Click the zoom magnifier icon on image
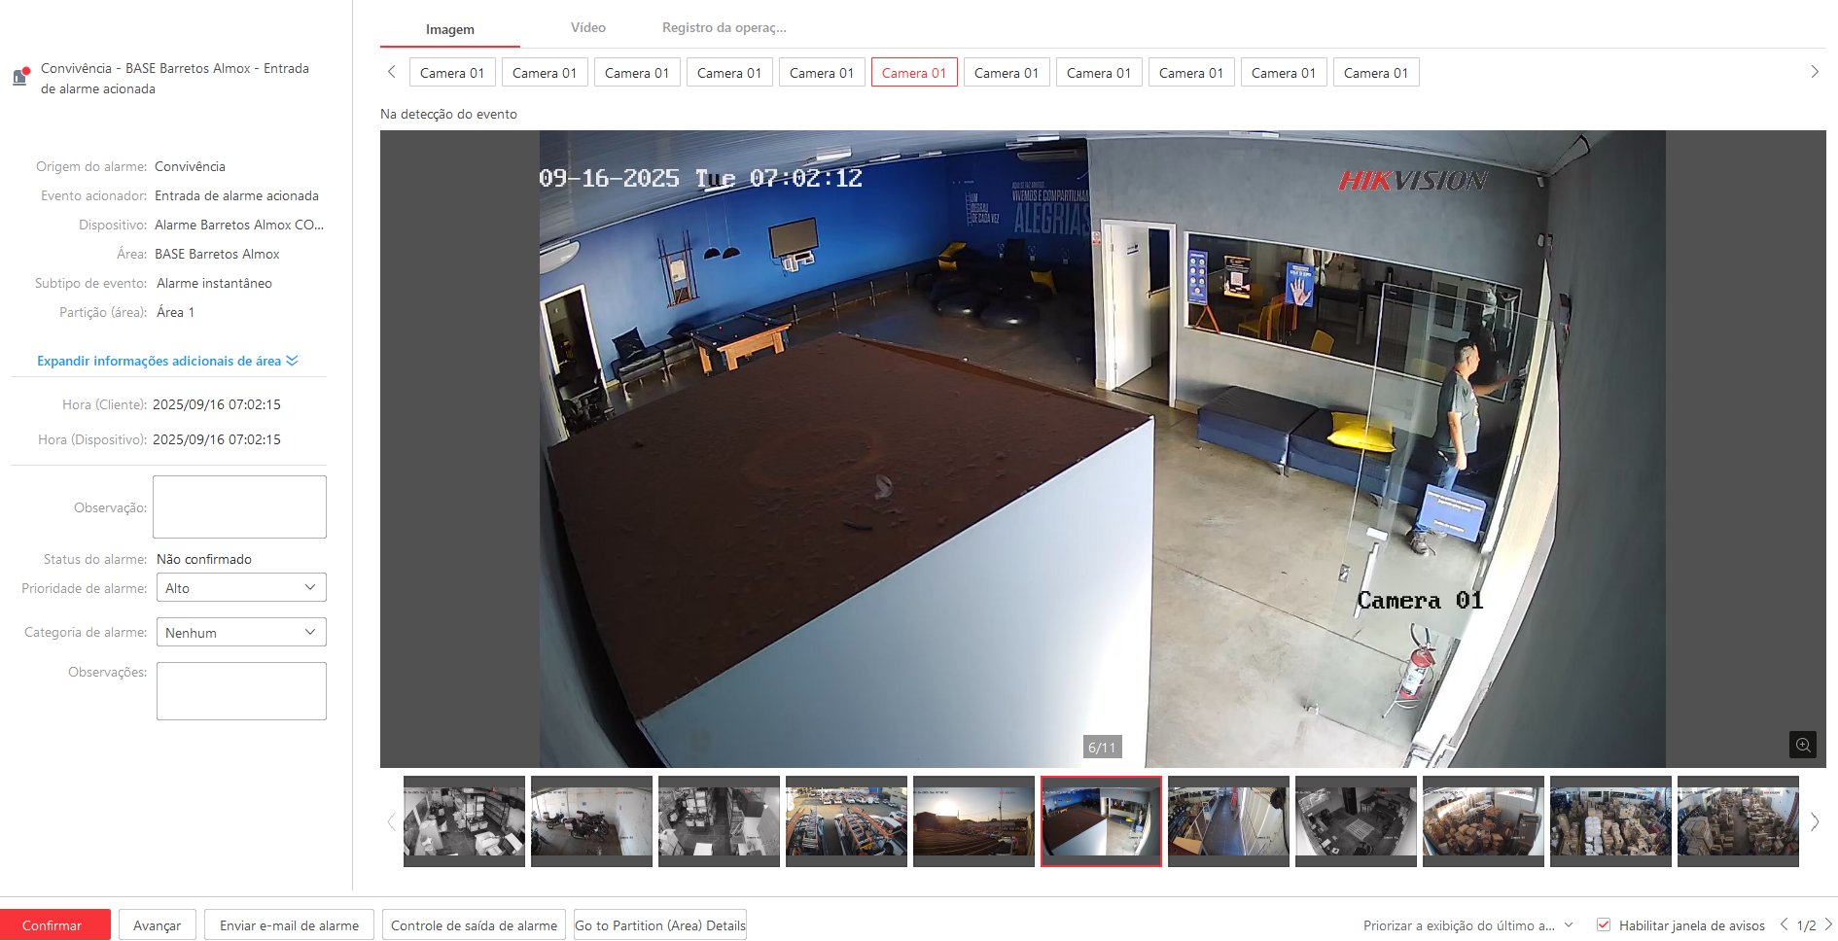 tap(1802, 745)
